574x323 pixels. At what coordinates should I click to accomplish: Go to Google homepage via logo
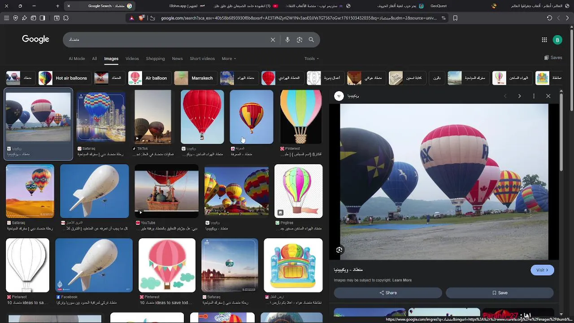[35, 39]
